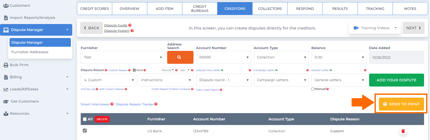The width and height of the screenshot is (430, 140).
Task: Click help icon beside Dispute Reason label
Action: pos(106,70)
